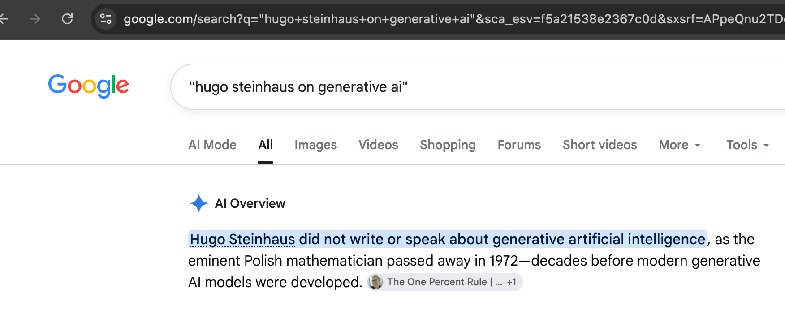This screenshot has height=309, width=785.
Task: Go to the Shopping tab
Action: (448, 145)
